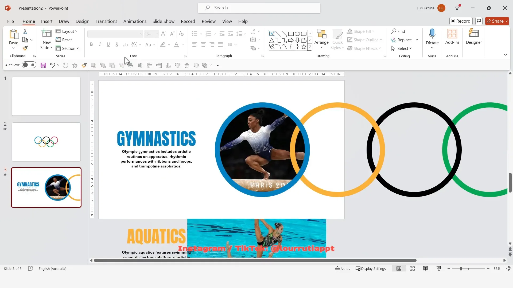Select the oval shape in shapes gallery

[297, 34]
